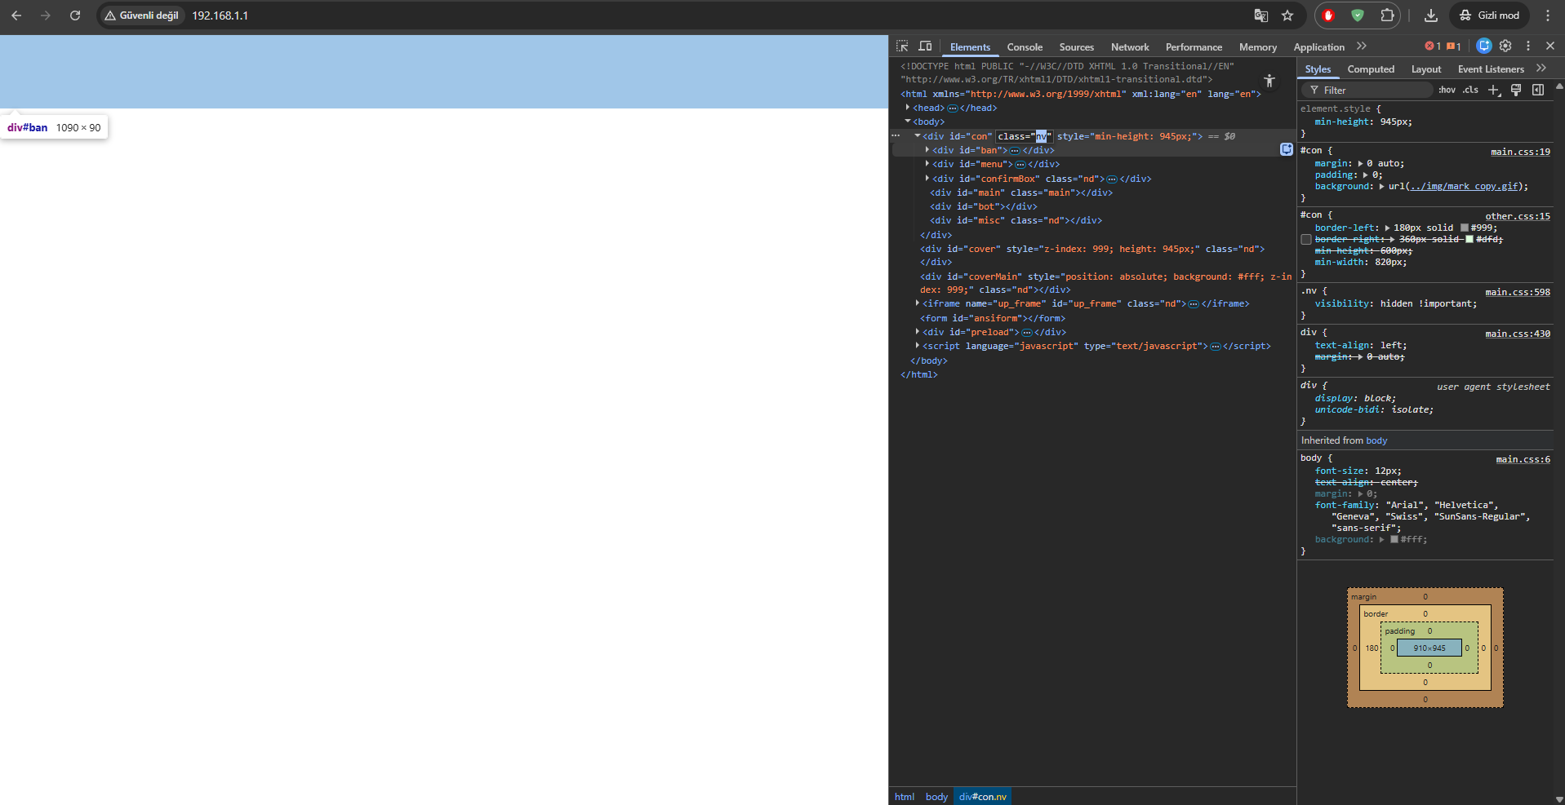
Task: Open the AdBlock red hand extension
Action: (x=1328, y=15)
